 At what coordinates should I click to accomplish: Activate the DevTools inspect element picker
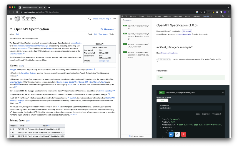pyautogui.click(x=123, y=16)
